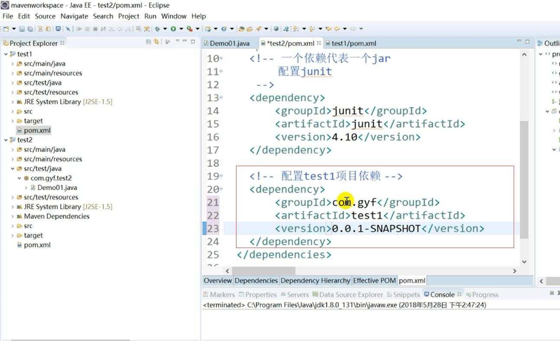This screenshot has height=341, width=560.
Task: Collapse test2 src/test/java folder
Action: [x=13, y=168]
